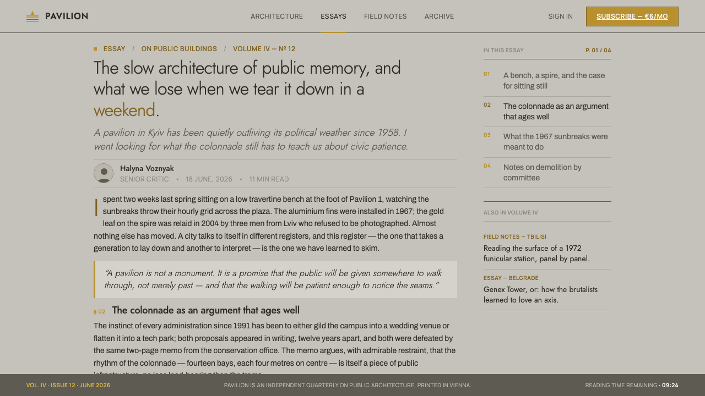Jump to section 03 about 1967 sunbreaks

pyautogui.click(x=547, y=142)
